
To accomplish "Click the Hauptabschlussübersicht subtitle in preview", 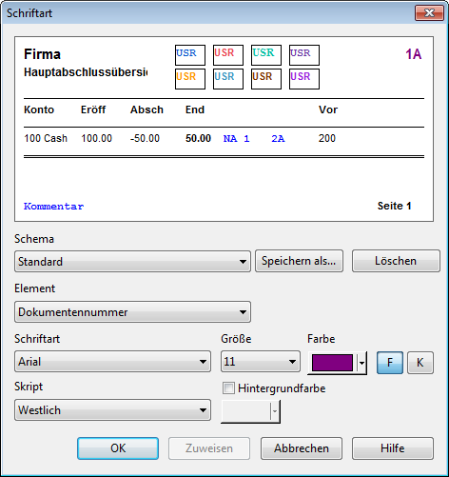I will tap(86, 72).
